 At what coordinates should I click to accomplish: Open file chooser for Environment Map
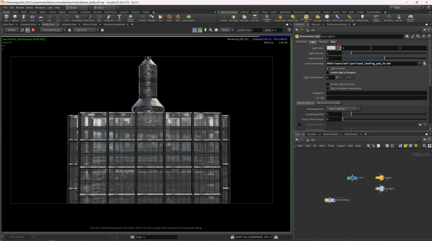[x=425, y=63]
